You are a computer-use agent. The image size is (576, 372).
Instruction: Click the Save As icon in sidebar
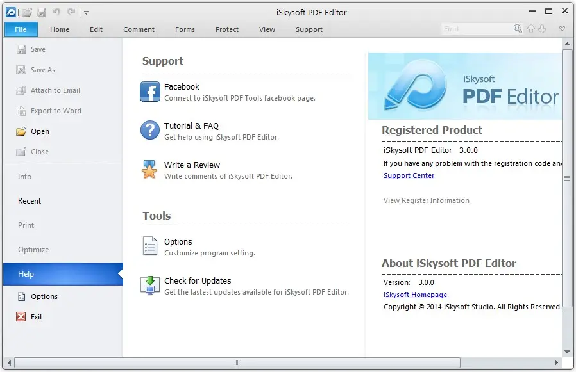(21, 70)
